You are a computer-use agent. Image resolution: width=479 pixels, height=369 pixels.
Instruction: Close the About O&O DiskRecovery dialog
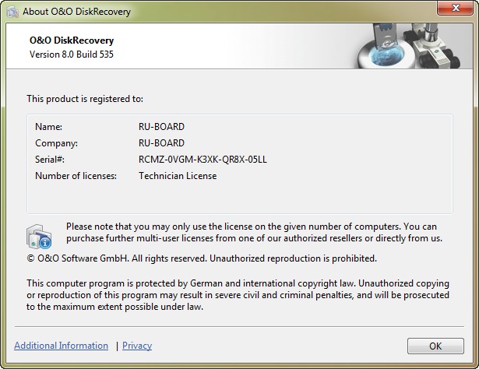[x=455, y=8]
